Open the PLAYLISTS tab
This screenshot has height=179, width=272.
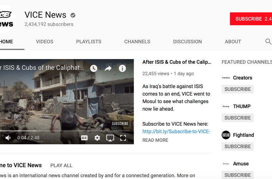pyautogui.click(x=89, y=42)
